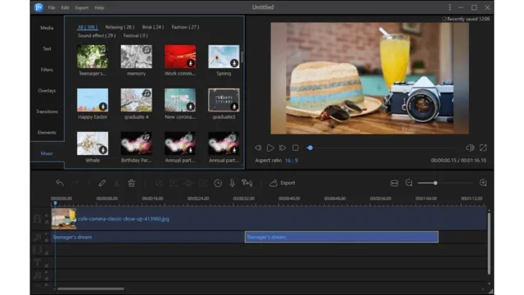Select the crop tool in the timeline toolbar
This screenshot has height=295, width=524.
point(159,183)
